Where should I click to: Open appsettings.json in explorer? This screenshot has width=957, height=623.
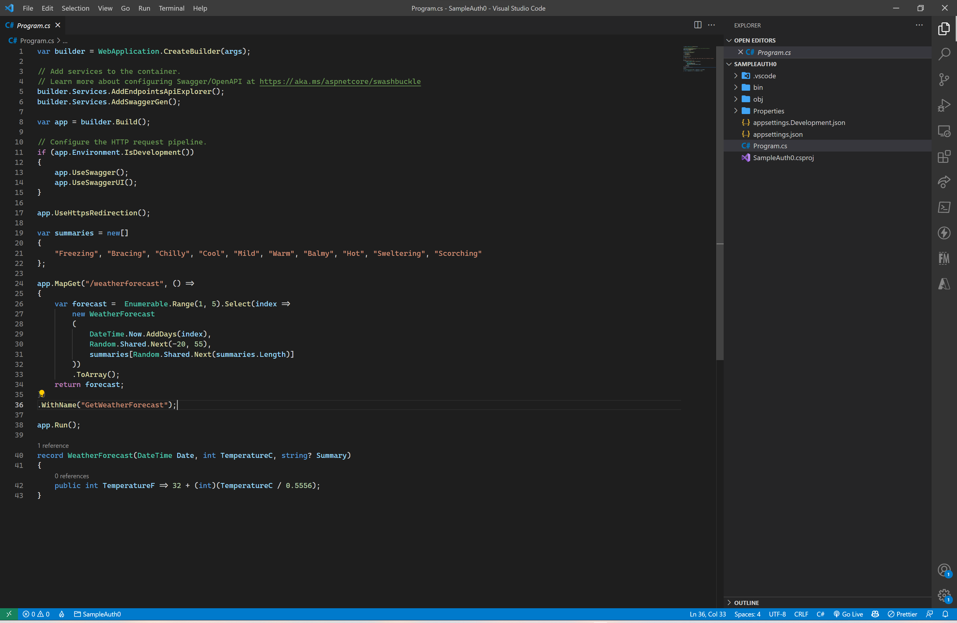(x=777, y=134)
